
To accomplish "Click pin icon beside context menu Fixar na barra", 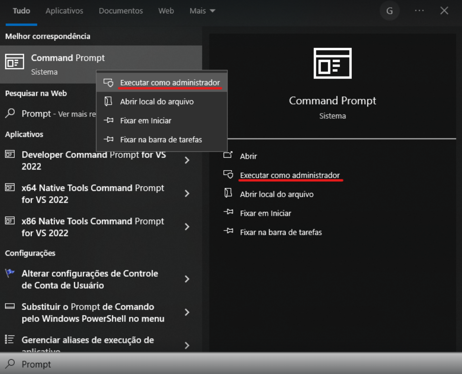I will [108, 139].
